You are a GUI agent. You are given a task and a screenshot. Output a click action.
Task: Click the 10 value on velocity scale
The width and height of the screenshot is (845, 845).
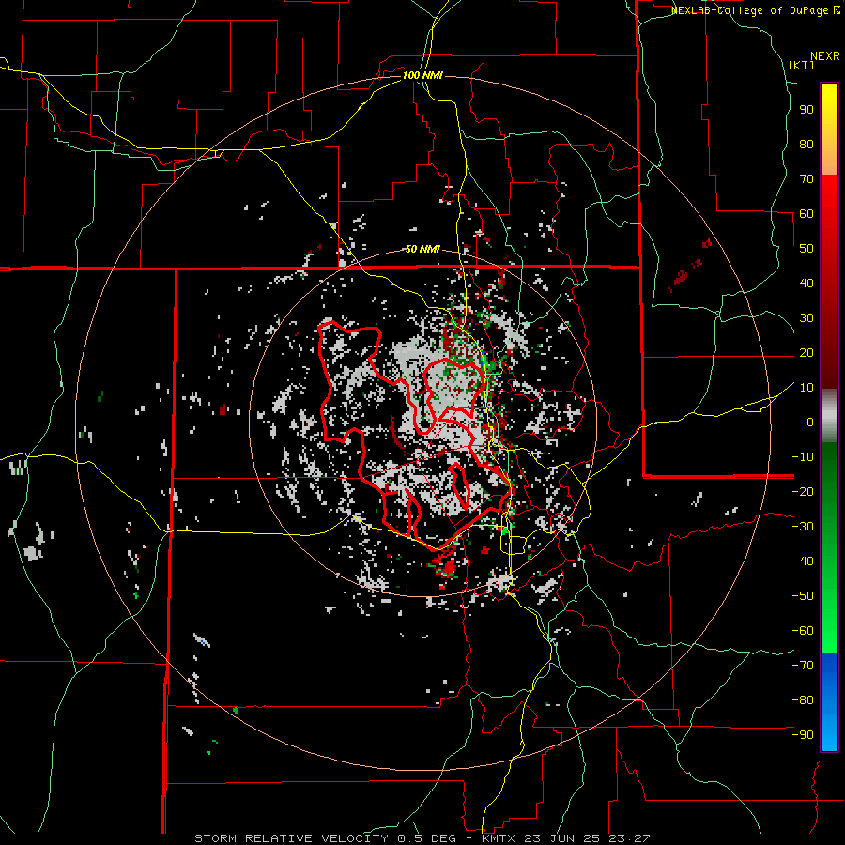pos(807,388)
